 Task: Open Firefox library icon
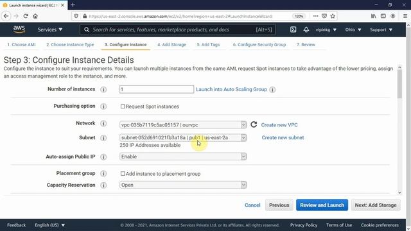374,16
